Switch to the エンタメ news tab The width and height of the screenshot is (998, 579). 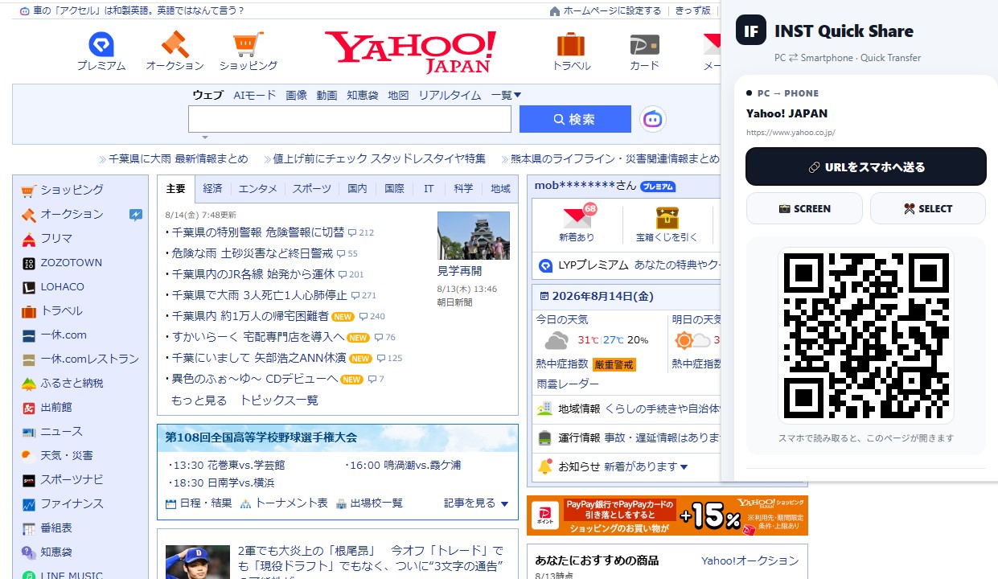coord(257,189)
